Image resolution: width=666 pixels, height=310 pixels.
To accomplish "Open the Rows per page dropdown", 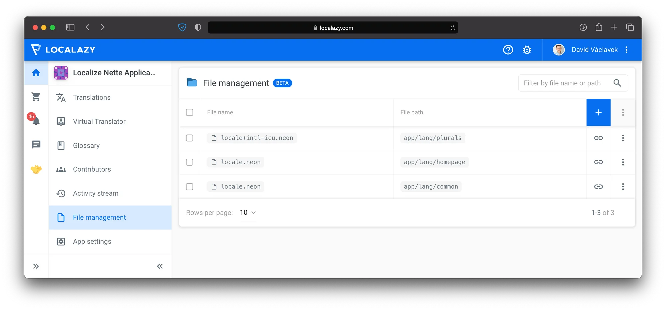I will click(248, 213).
